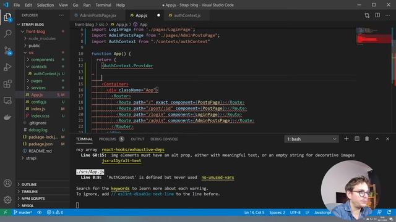396x222 pixels.
Task: Click the remote window indicator in status bar
Action: tap(6, 212)
